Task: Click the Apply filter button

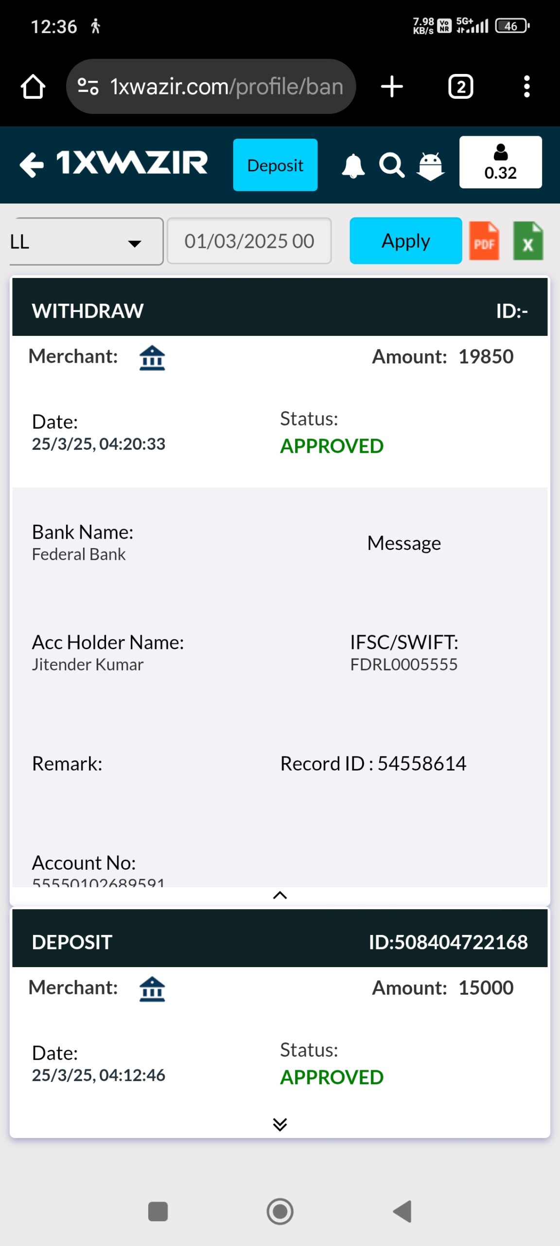Action: click(405, 241)
